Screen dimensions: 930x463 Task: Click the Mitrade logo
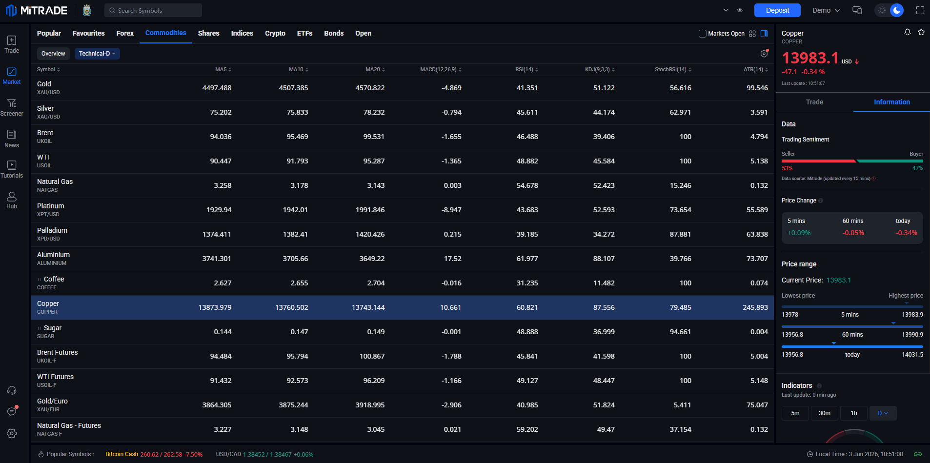pos(37,10)
